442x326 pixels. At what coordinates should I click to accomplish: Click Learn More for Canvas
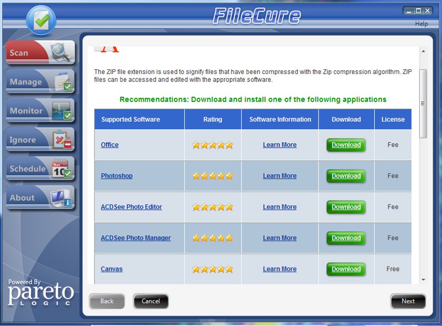point(279,269)
